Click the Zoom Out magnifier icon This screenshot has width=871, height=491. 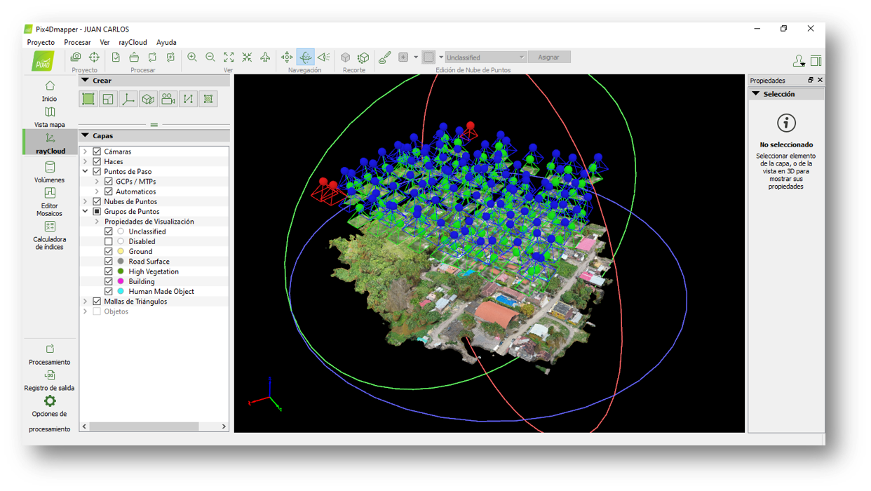pyautogui.click(x=210, y=58)
